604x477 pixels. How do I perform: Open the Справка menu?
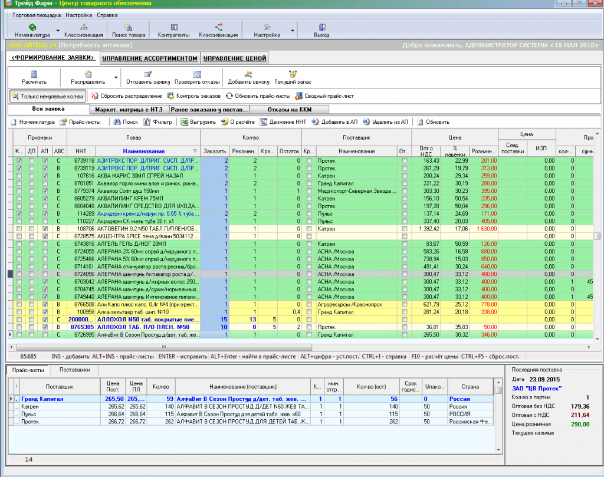coord(107,15)
